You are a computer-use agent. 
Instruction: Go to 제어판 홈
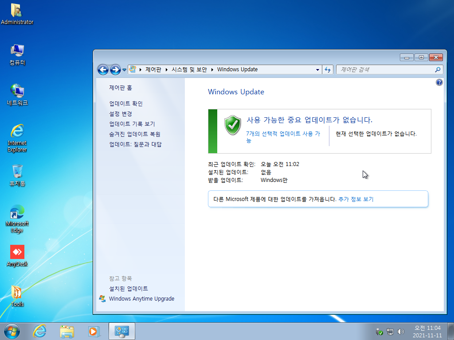[x=121, y=88]
